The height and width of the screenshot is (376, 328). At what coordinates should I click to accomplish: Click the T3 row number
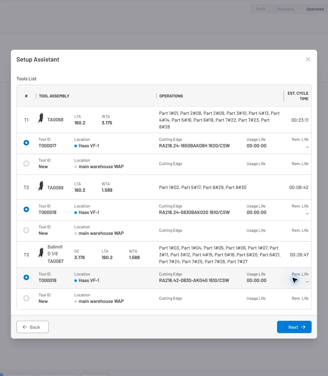pyautogui.click(x=26, y=255)
